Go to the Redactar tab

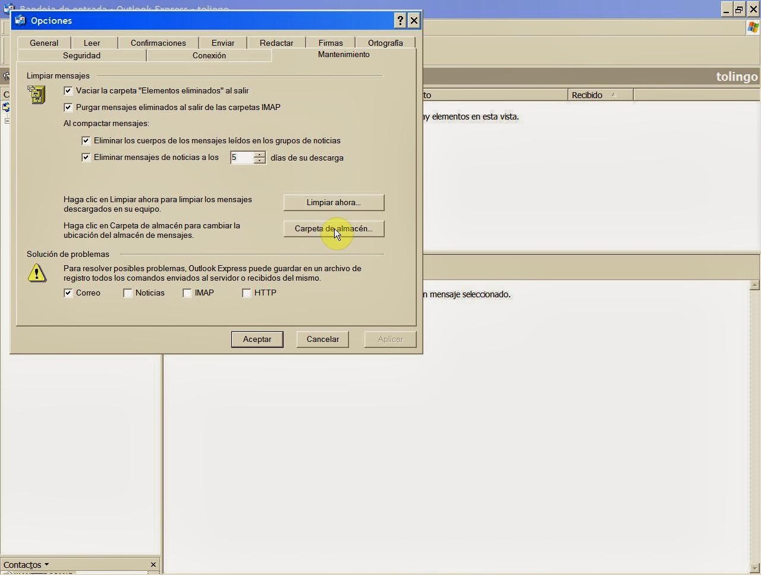coord(276,43)
